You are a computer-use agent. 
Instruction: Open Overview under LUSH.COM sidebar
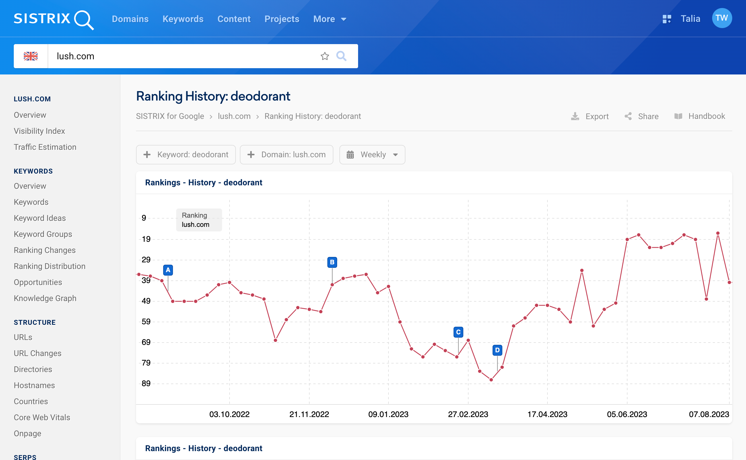[30, 115]
